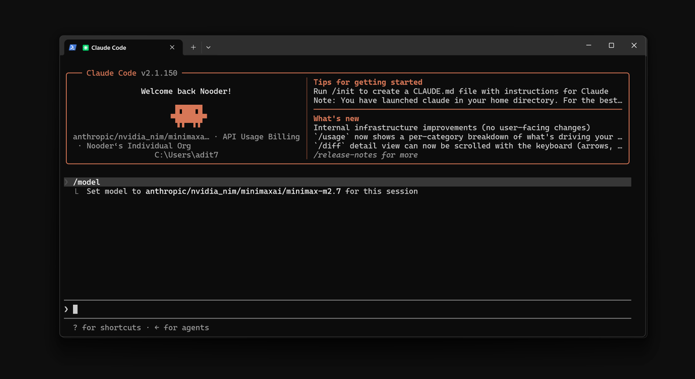Screen dimensions: 695x379
Task: Click the "Internal infrastructure improvements" line
Action: pos(452,127)
